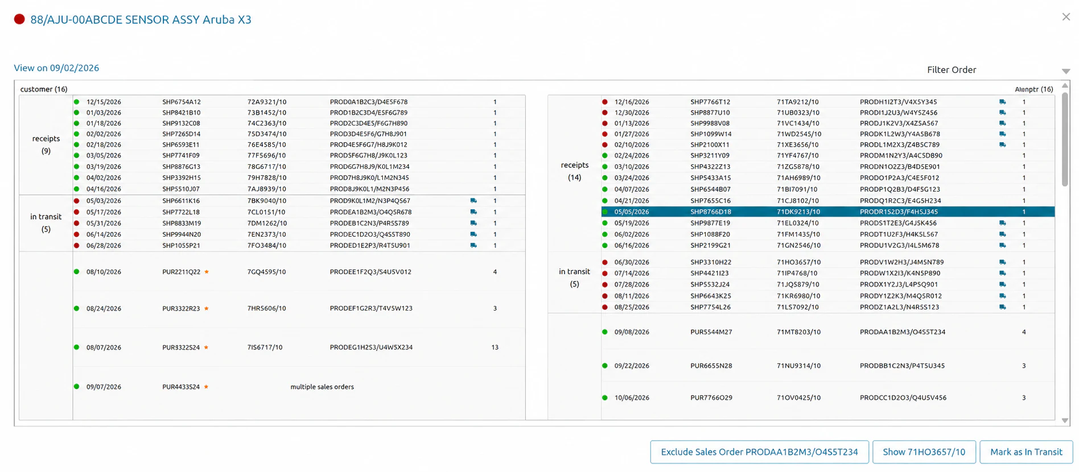Select row SHP5510J07 dated 04/16/2026
The image size is (1079, 472).
[x=299, y=189]
